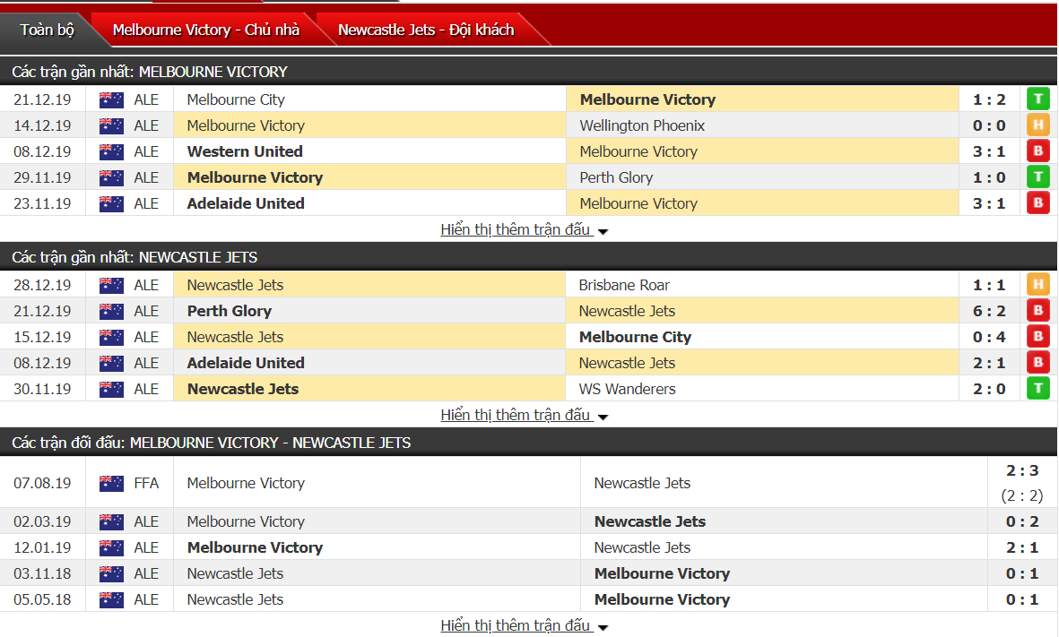Click the Australia flag for 08.12.19 Western United match

pos(111,151)
